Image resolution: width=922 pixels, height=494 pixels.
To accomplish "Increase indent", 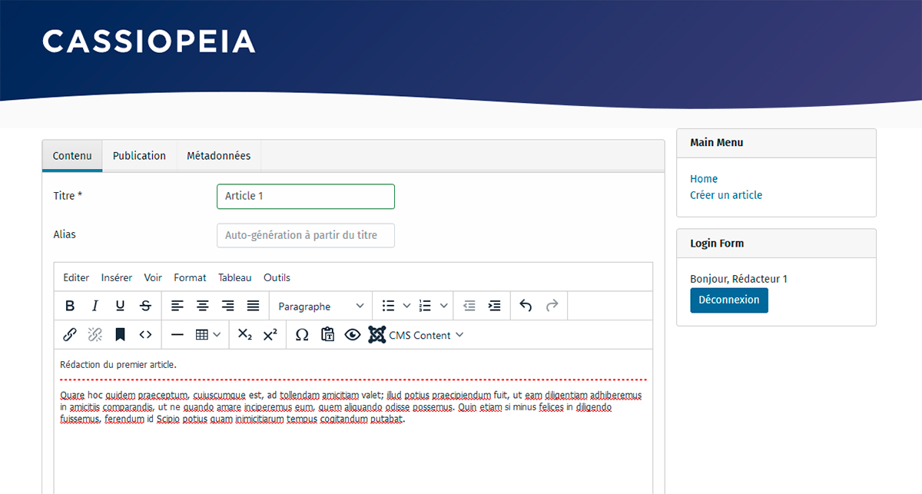I will click(x=495, y=306).
